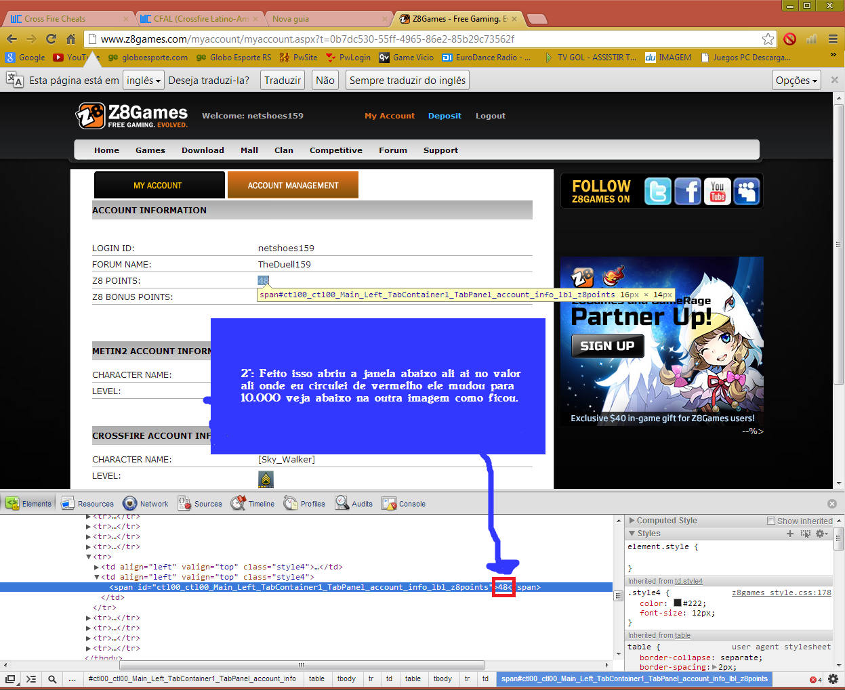Open the Mall menu item

pos(249,150)
